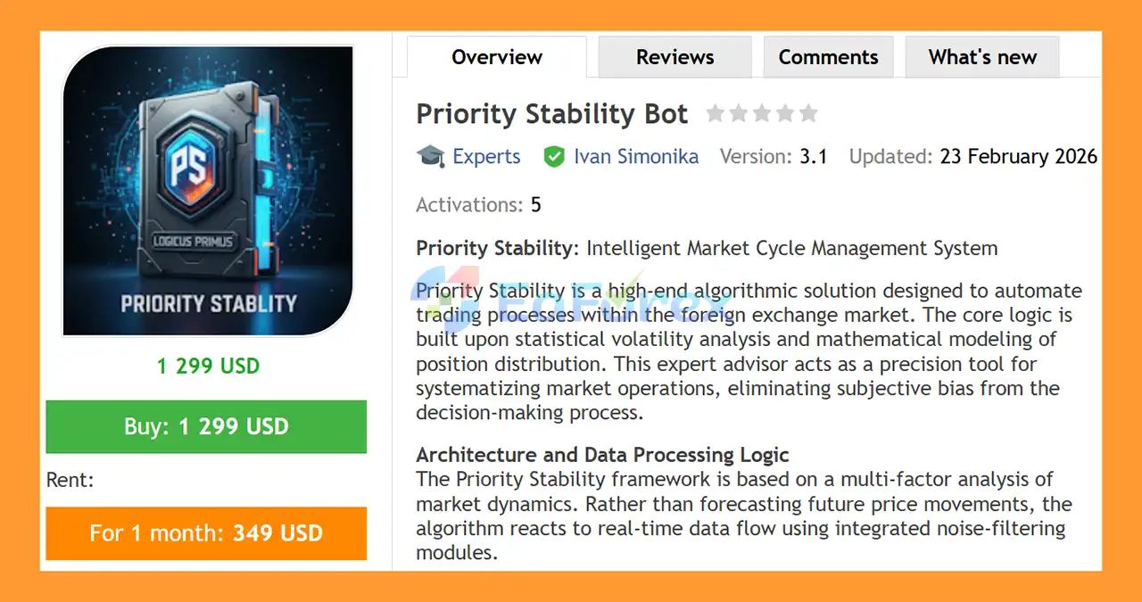Show the What's new tab
Viewport: 1142px width, 602px height.
(982, 57)
